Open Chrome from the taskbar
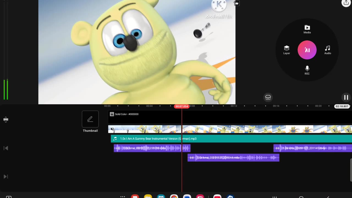 tap(174, 196)
